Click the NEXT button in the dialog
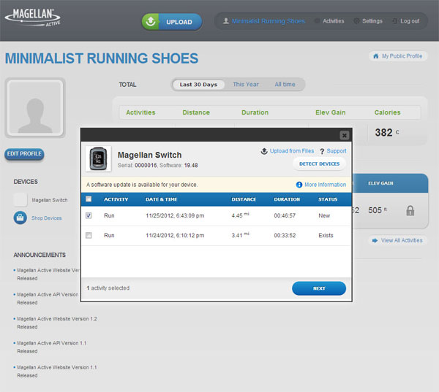Screen dimensions: 439x392 pos(319,288)
